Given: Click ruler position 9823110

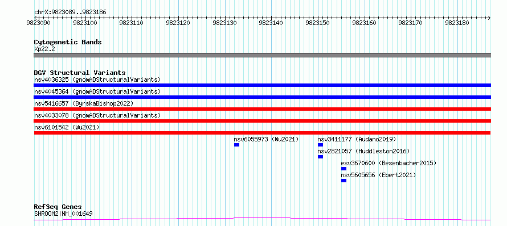Looking at the screenshot, I should coord(132,23).
